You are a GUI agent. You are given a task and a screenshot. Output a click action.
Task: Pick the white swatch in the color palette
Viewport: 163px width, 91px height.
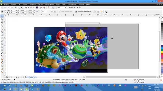tap(162, 44)
